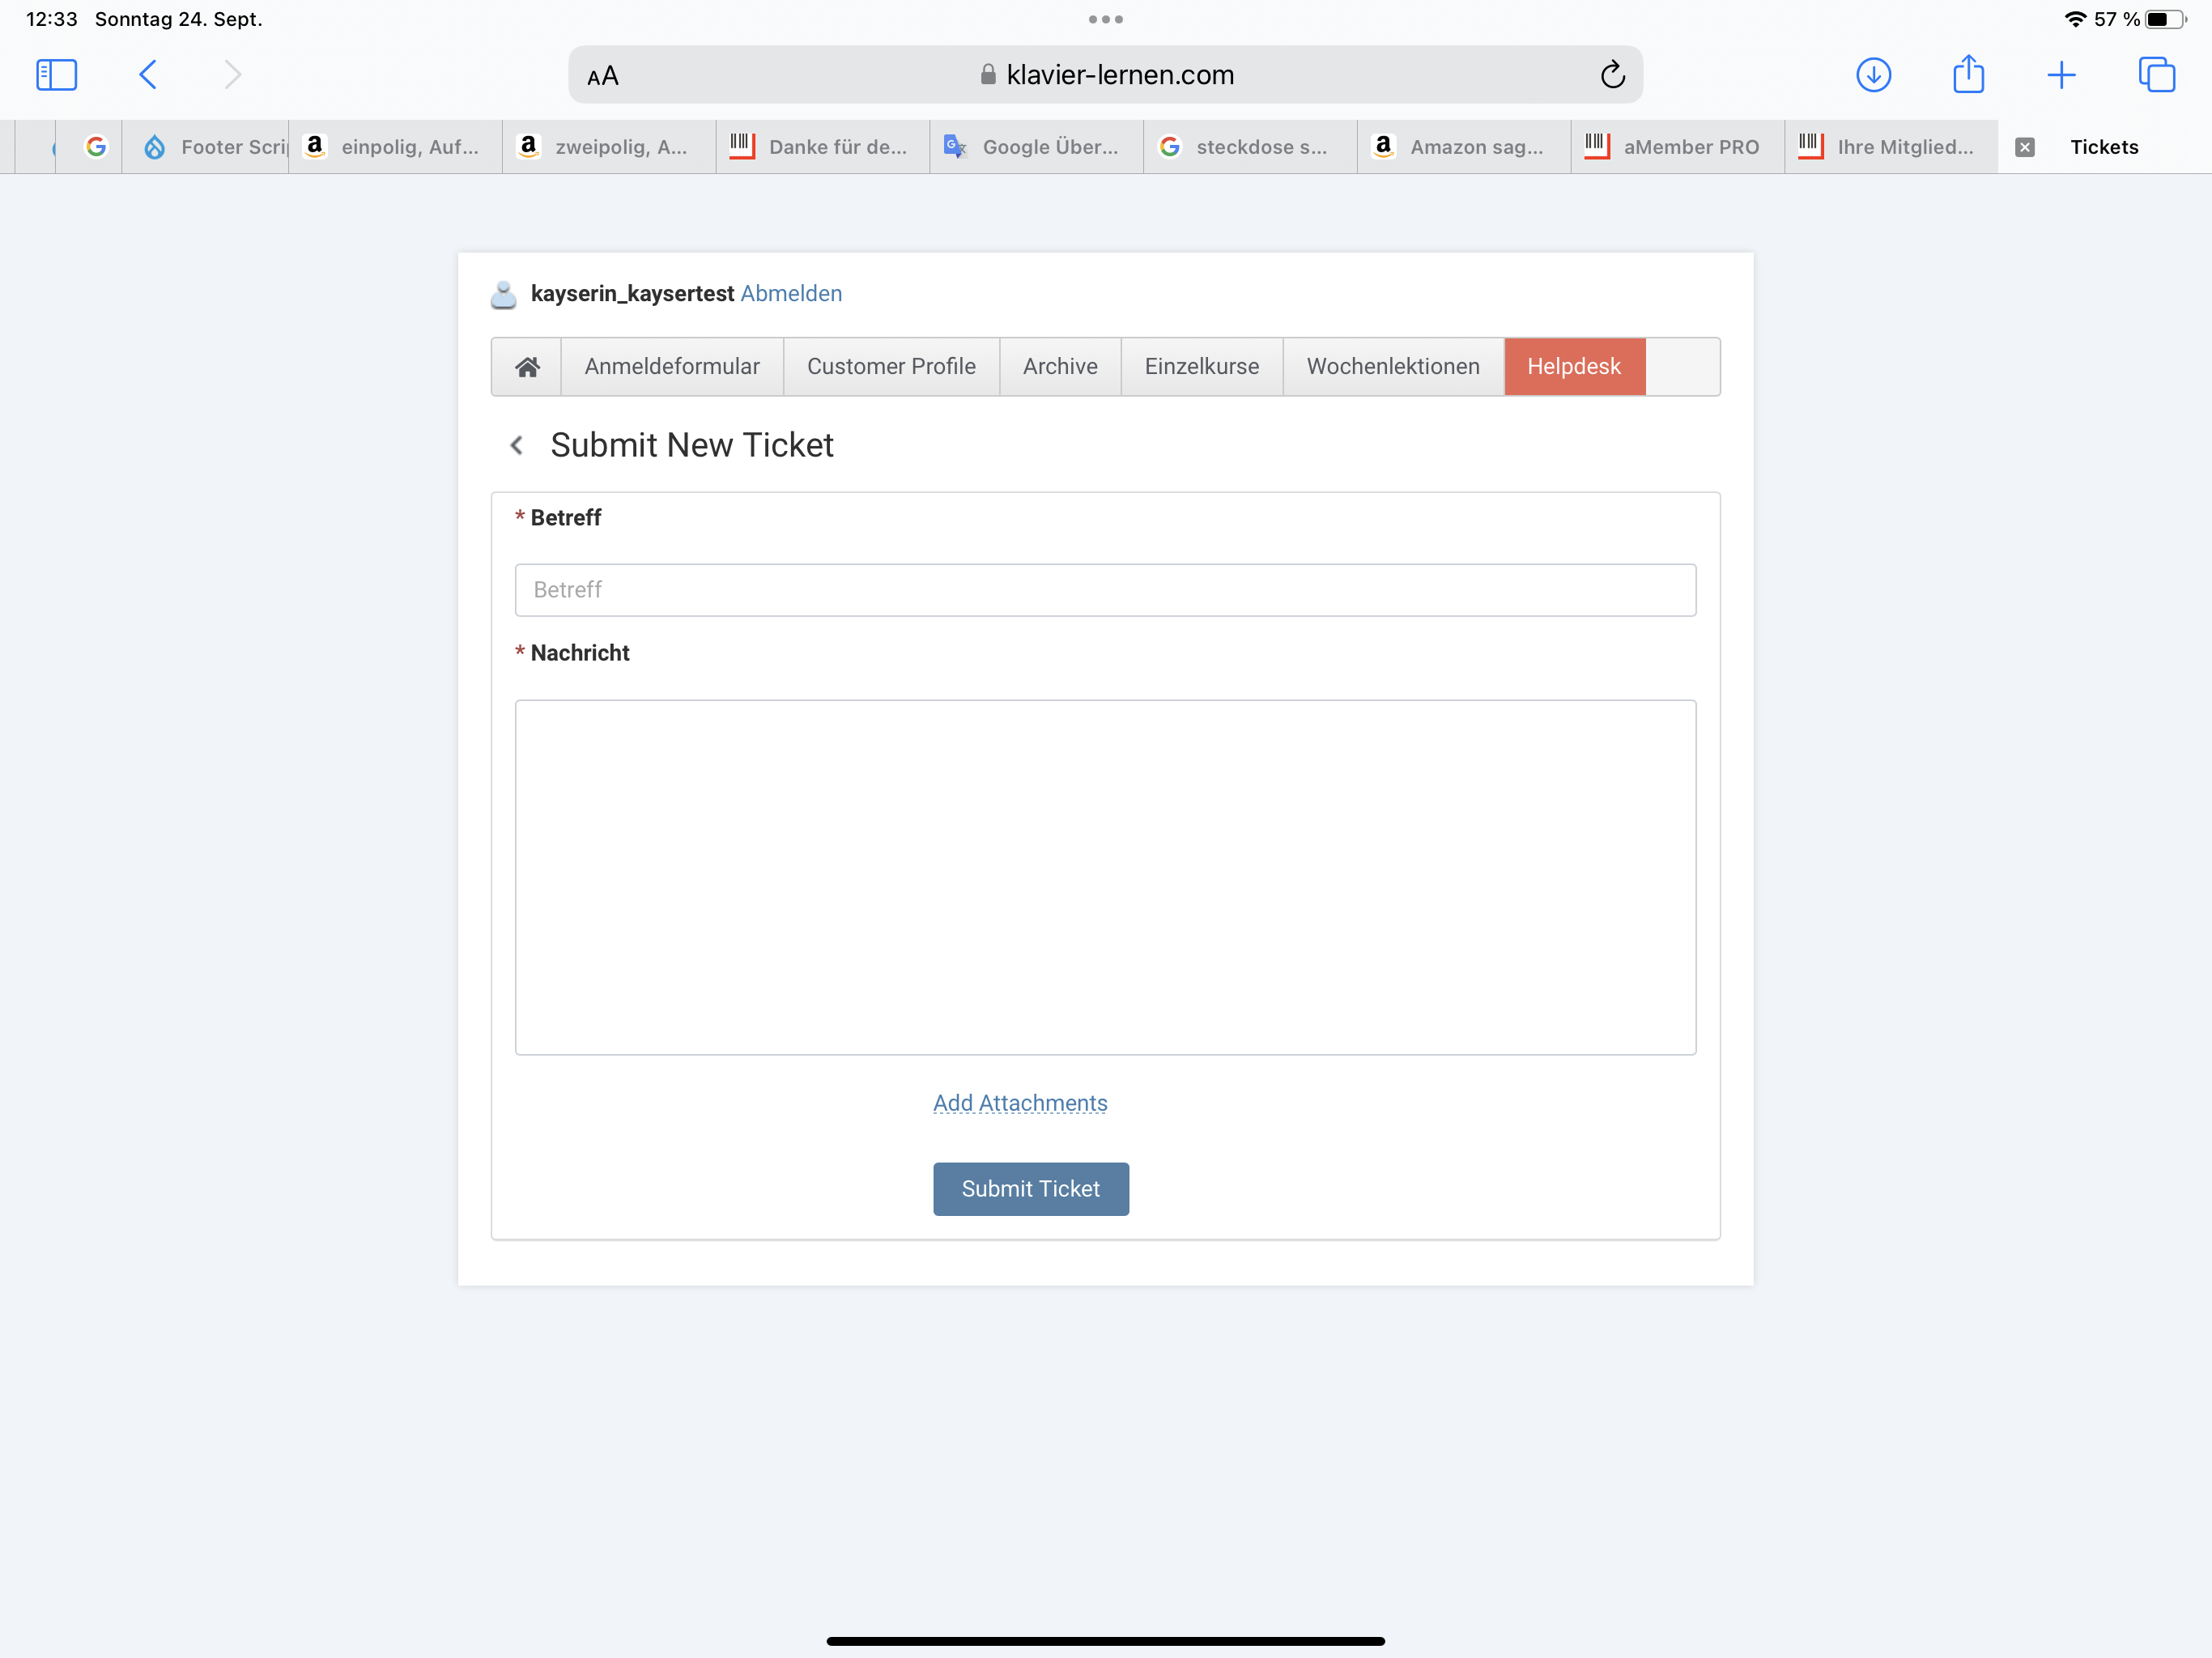The image size is (2212, 1658).
Task: Open the Customer Profile tab
Action: tap(891, 366)
